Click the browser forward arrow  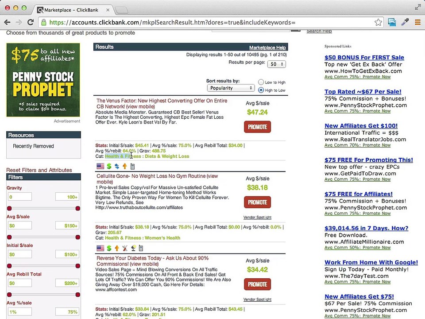(19, 22)
